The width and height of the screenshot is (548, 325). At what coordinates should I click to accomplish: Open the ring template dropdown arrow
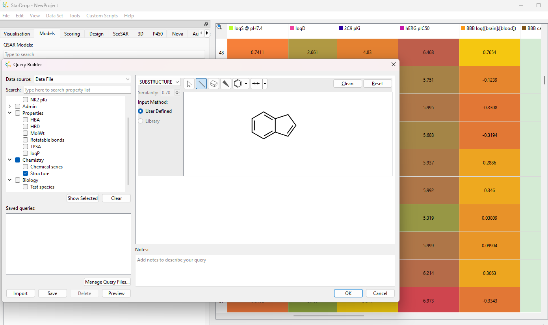coord(246,84)
